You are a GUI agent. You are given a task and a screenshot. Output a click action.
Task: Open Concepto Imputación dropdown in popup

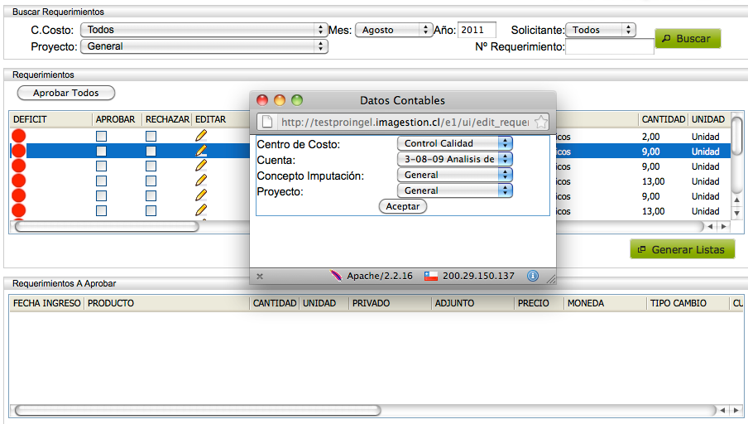(454, 175)
